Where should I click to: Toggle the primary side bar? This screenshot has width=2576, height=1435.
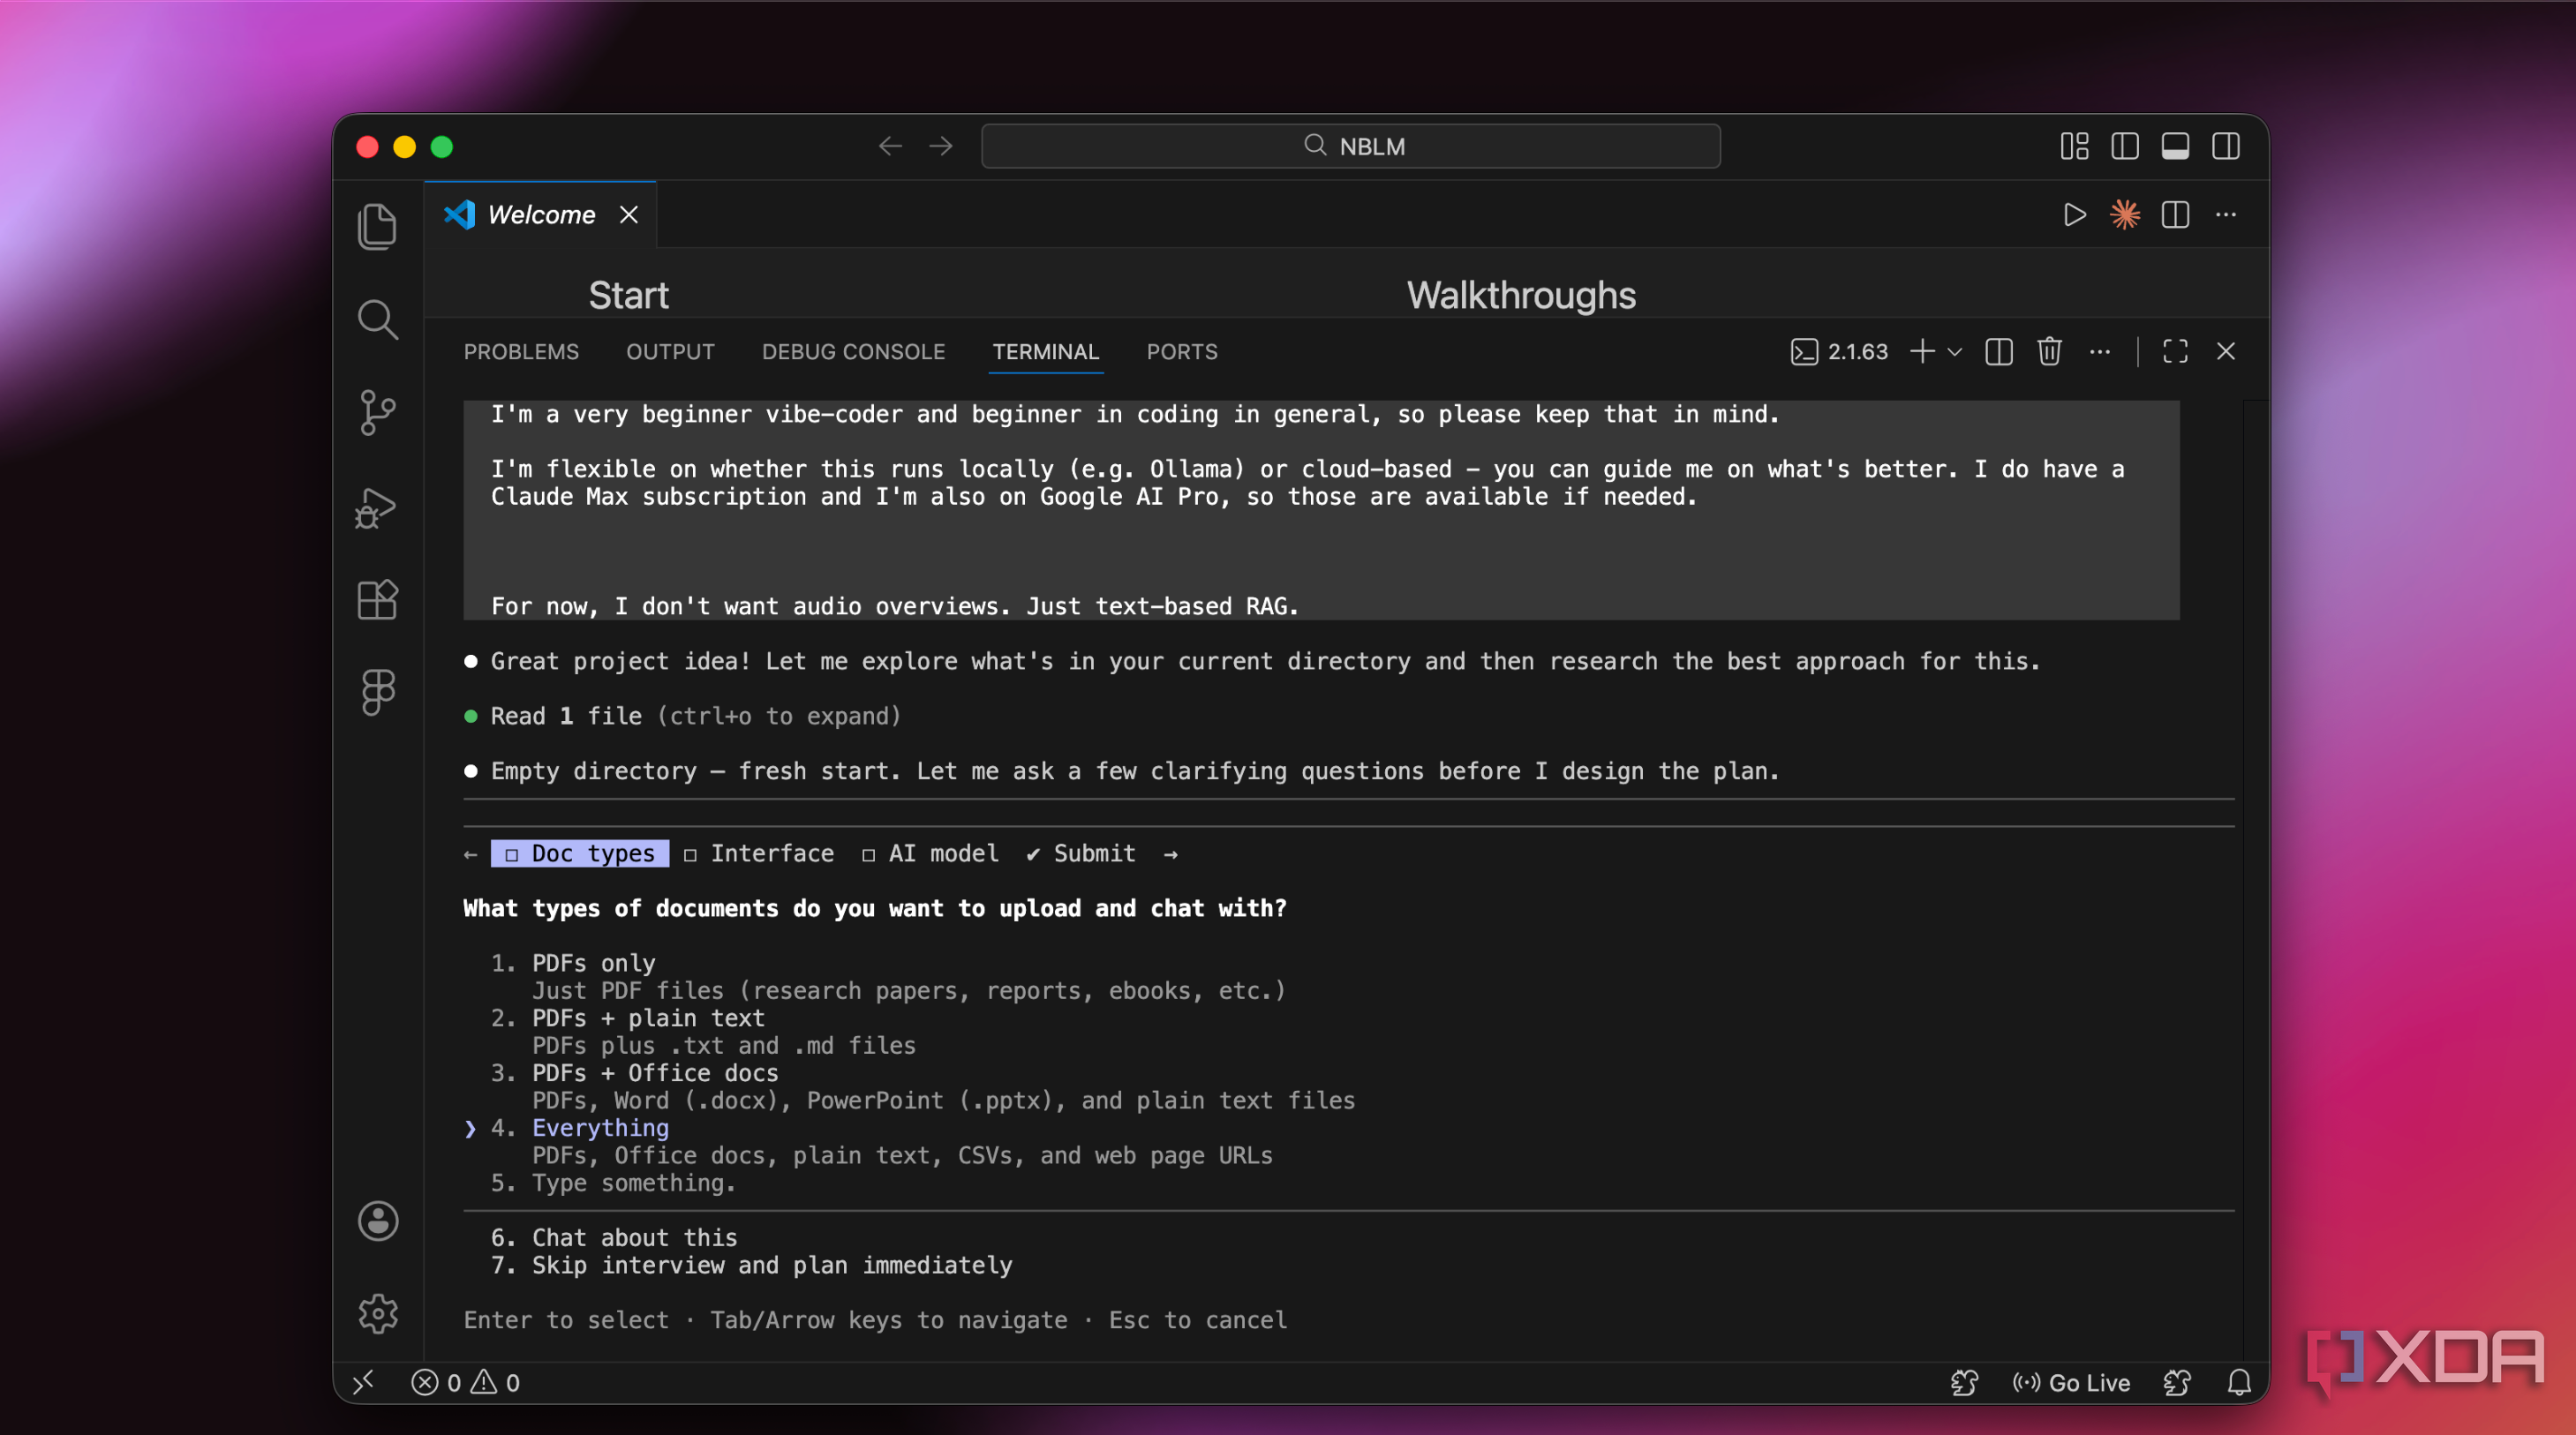pyautogui.click(x=2124, y=147)
